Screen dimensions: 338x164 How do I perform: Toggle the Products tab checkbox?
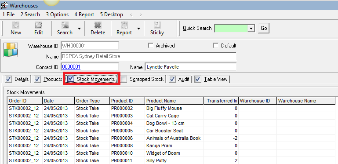point(37,79)
